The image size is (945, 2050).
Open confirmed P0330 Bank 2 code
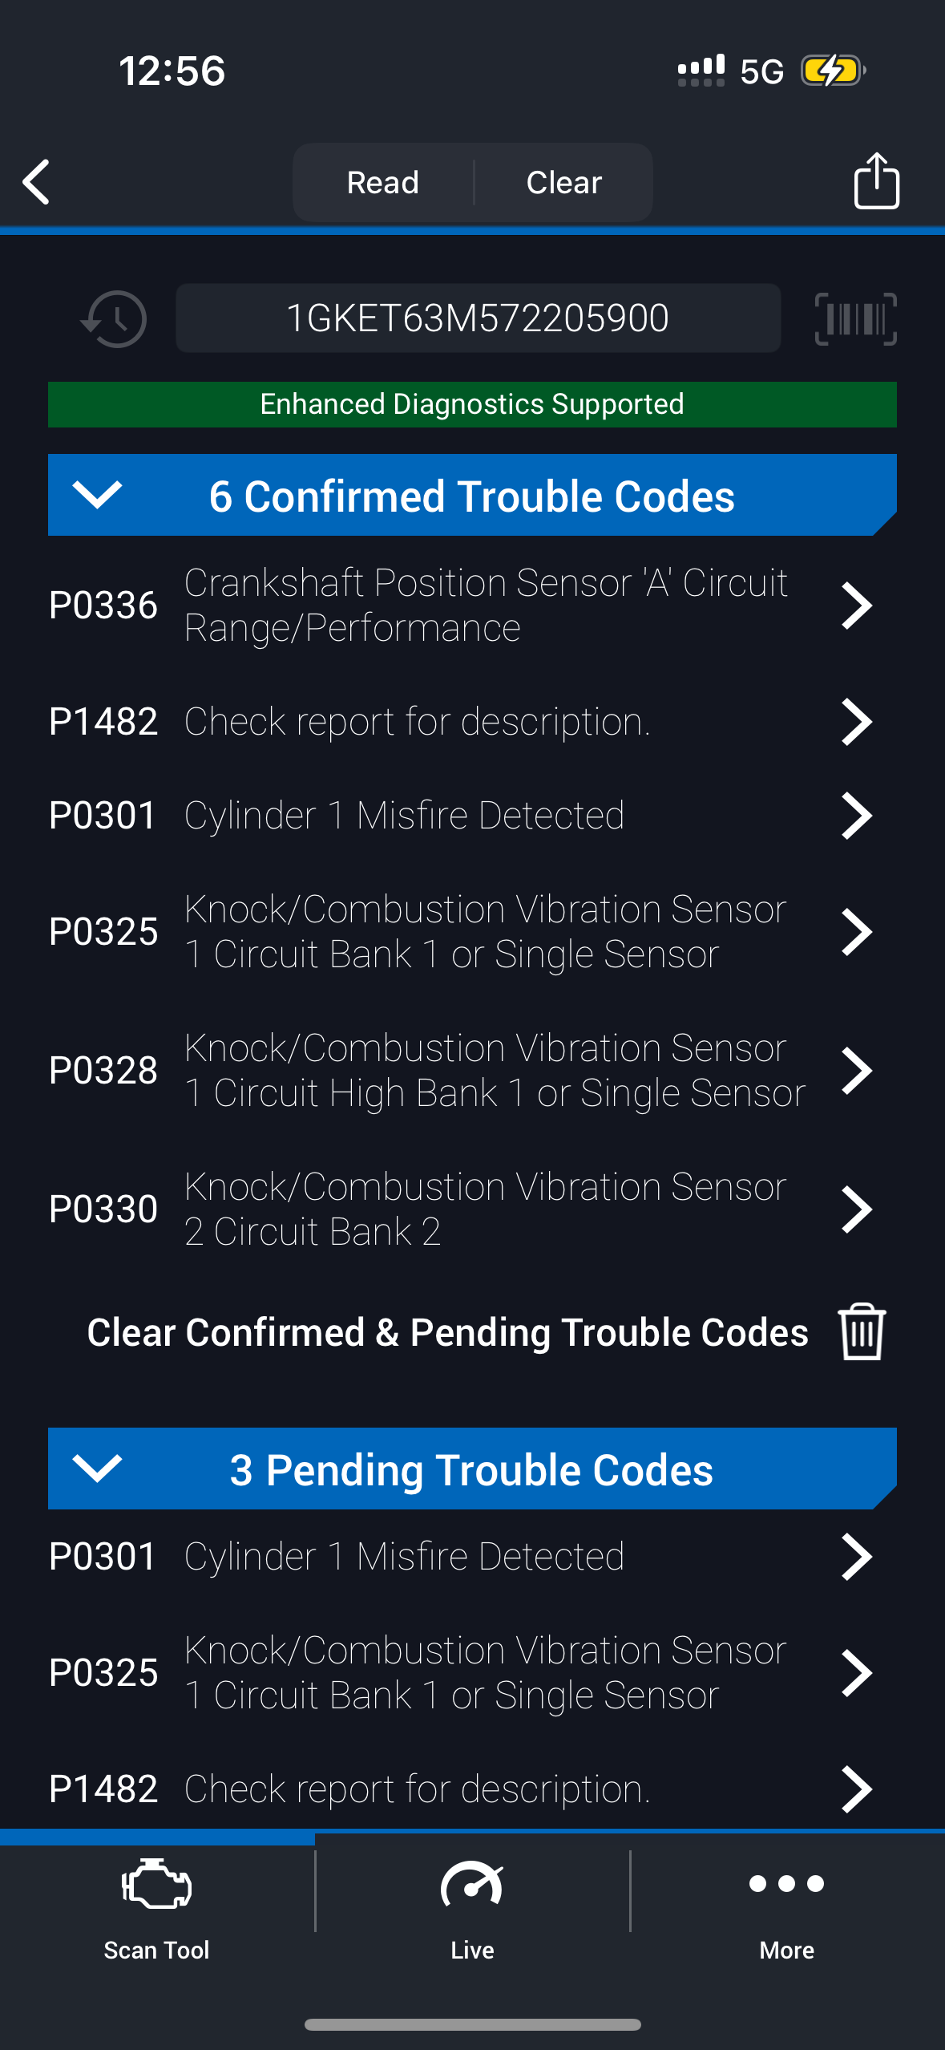pyautogui.click(x=449, y=1209)
